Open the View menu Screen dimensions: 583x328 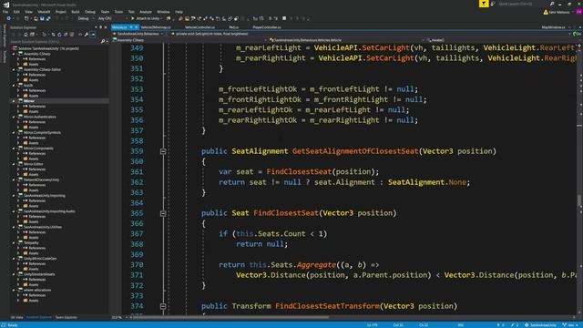coord(28,12)
